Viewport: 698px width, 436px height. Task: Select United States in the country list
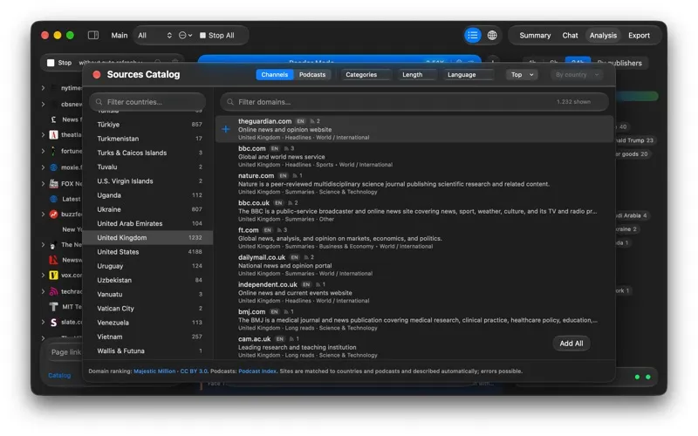pos(147,252)
